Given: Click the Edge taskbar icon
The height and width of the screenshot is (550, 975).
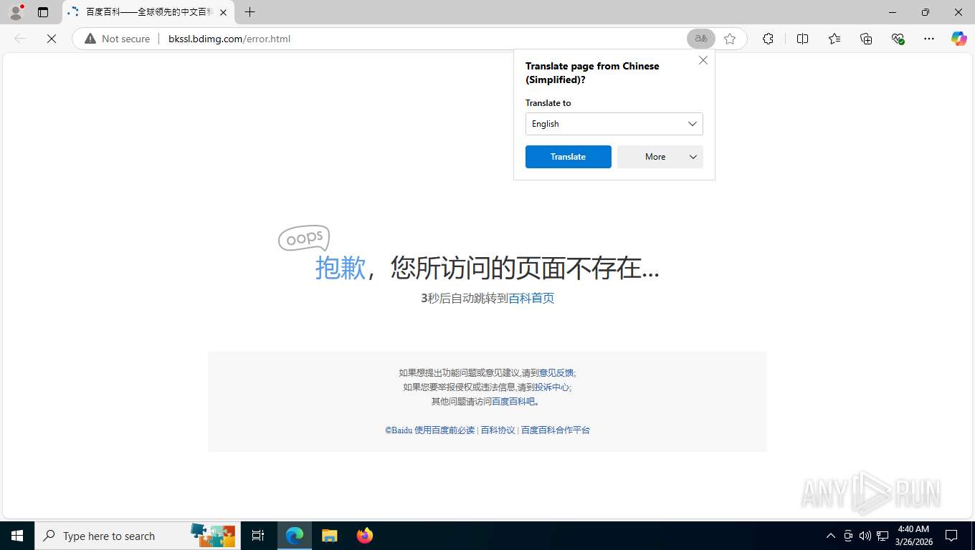Looking at the screenshot, I should click(295, 536).
